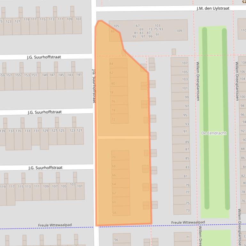Click house number 56 below Freule Wttewaalpad

point(116,240)
